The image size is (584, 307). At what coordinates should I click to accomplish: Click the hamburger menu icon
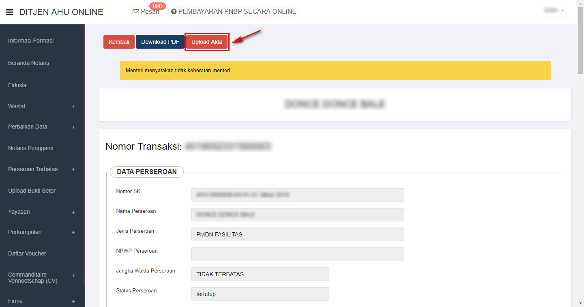10,12
